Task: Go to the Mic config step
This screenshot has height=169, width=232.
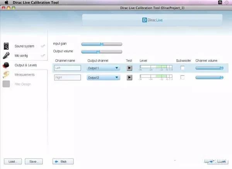Action: pyautogui.click(x=21, y=56)
